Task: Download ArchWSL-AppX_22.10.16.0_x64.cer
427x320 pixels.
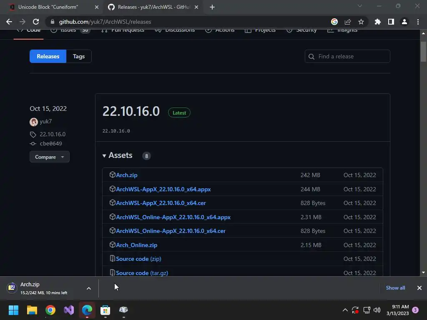Action: pos(161,203)
